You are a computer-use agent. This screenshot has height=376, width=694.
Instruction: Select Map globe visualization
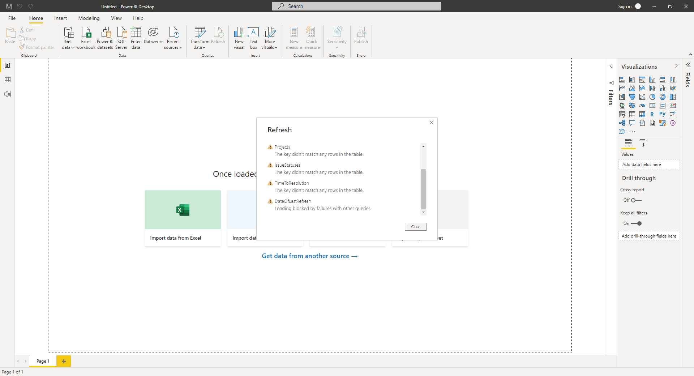(x=622, y=106)
